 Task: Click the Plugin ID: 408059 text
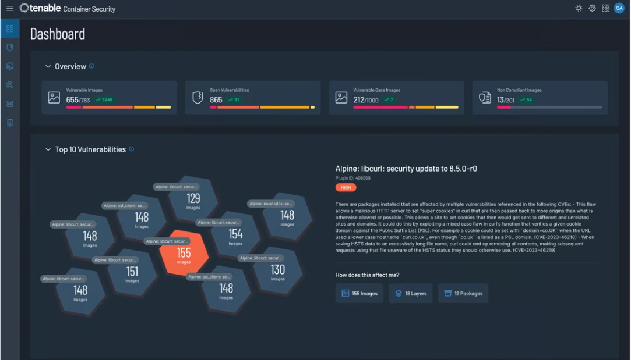[353, 178]
